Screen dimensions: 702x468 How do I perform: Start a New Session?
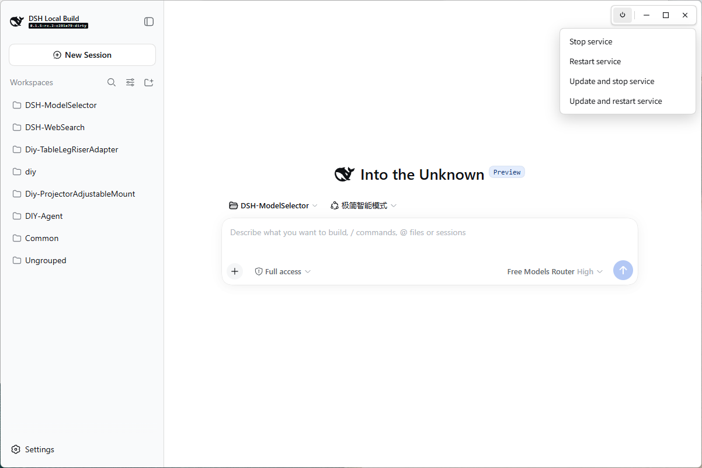coord(82,55)
